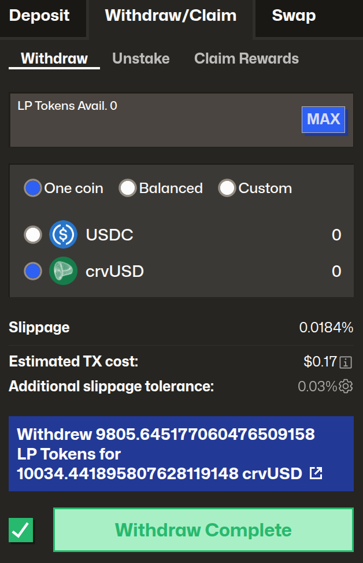Click the LP Tokens amount field
Viewport: 363px width, 563px height.
click(145, 119)
